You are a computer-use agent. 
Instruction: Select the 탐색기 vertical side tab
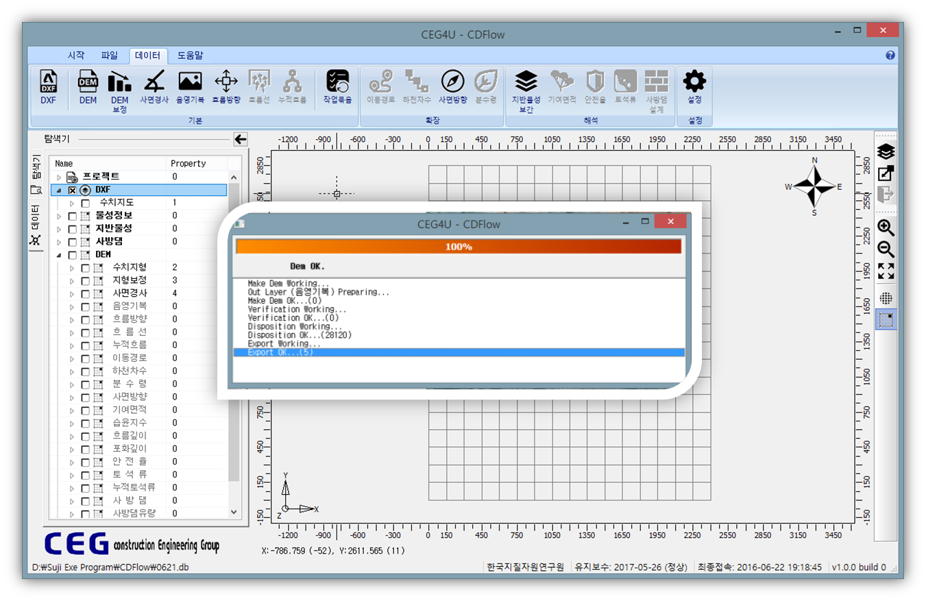[x=36, y=174]
